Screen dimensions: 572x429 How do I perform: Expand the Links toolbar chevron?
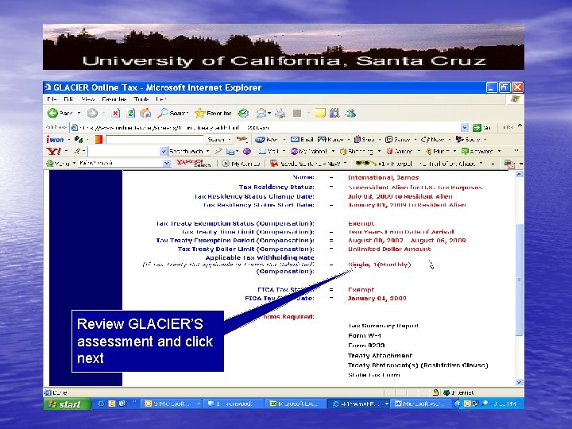(520, 126)
